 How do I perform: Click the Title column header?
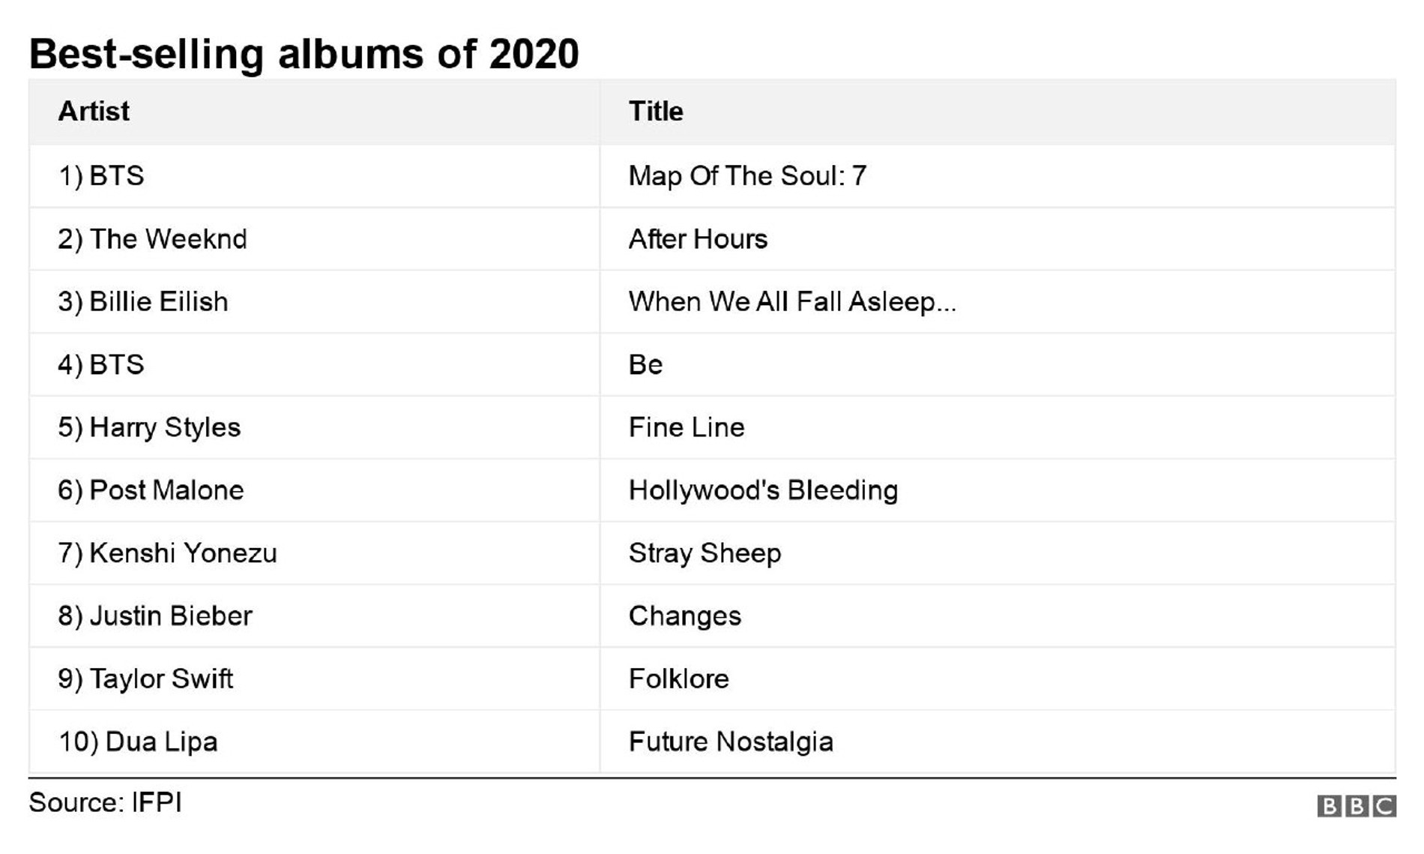click(x=656, y=112)
